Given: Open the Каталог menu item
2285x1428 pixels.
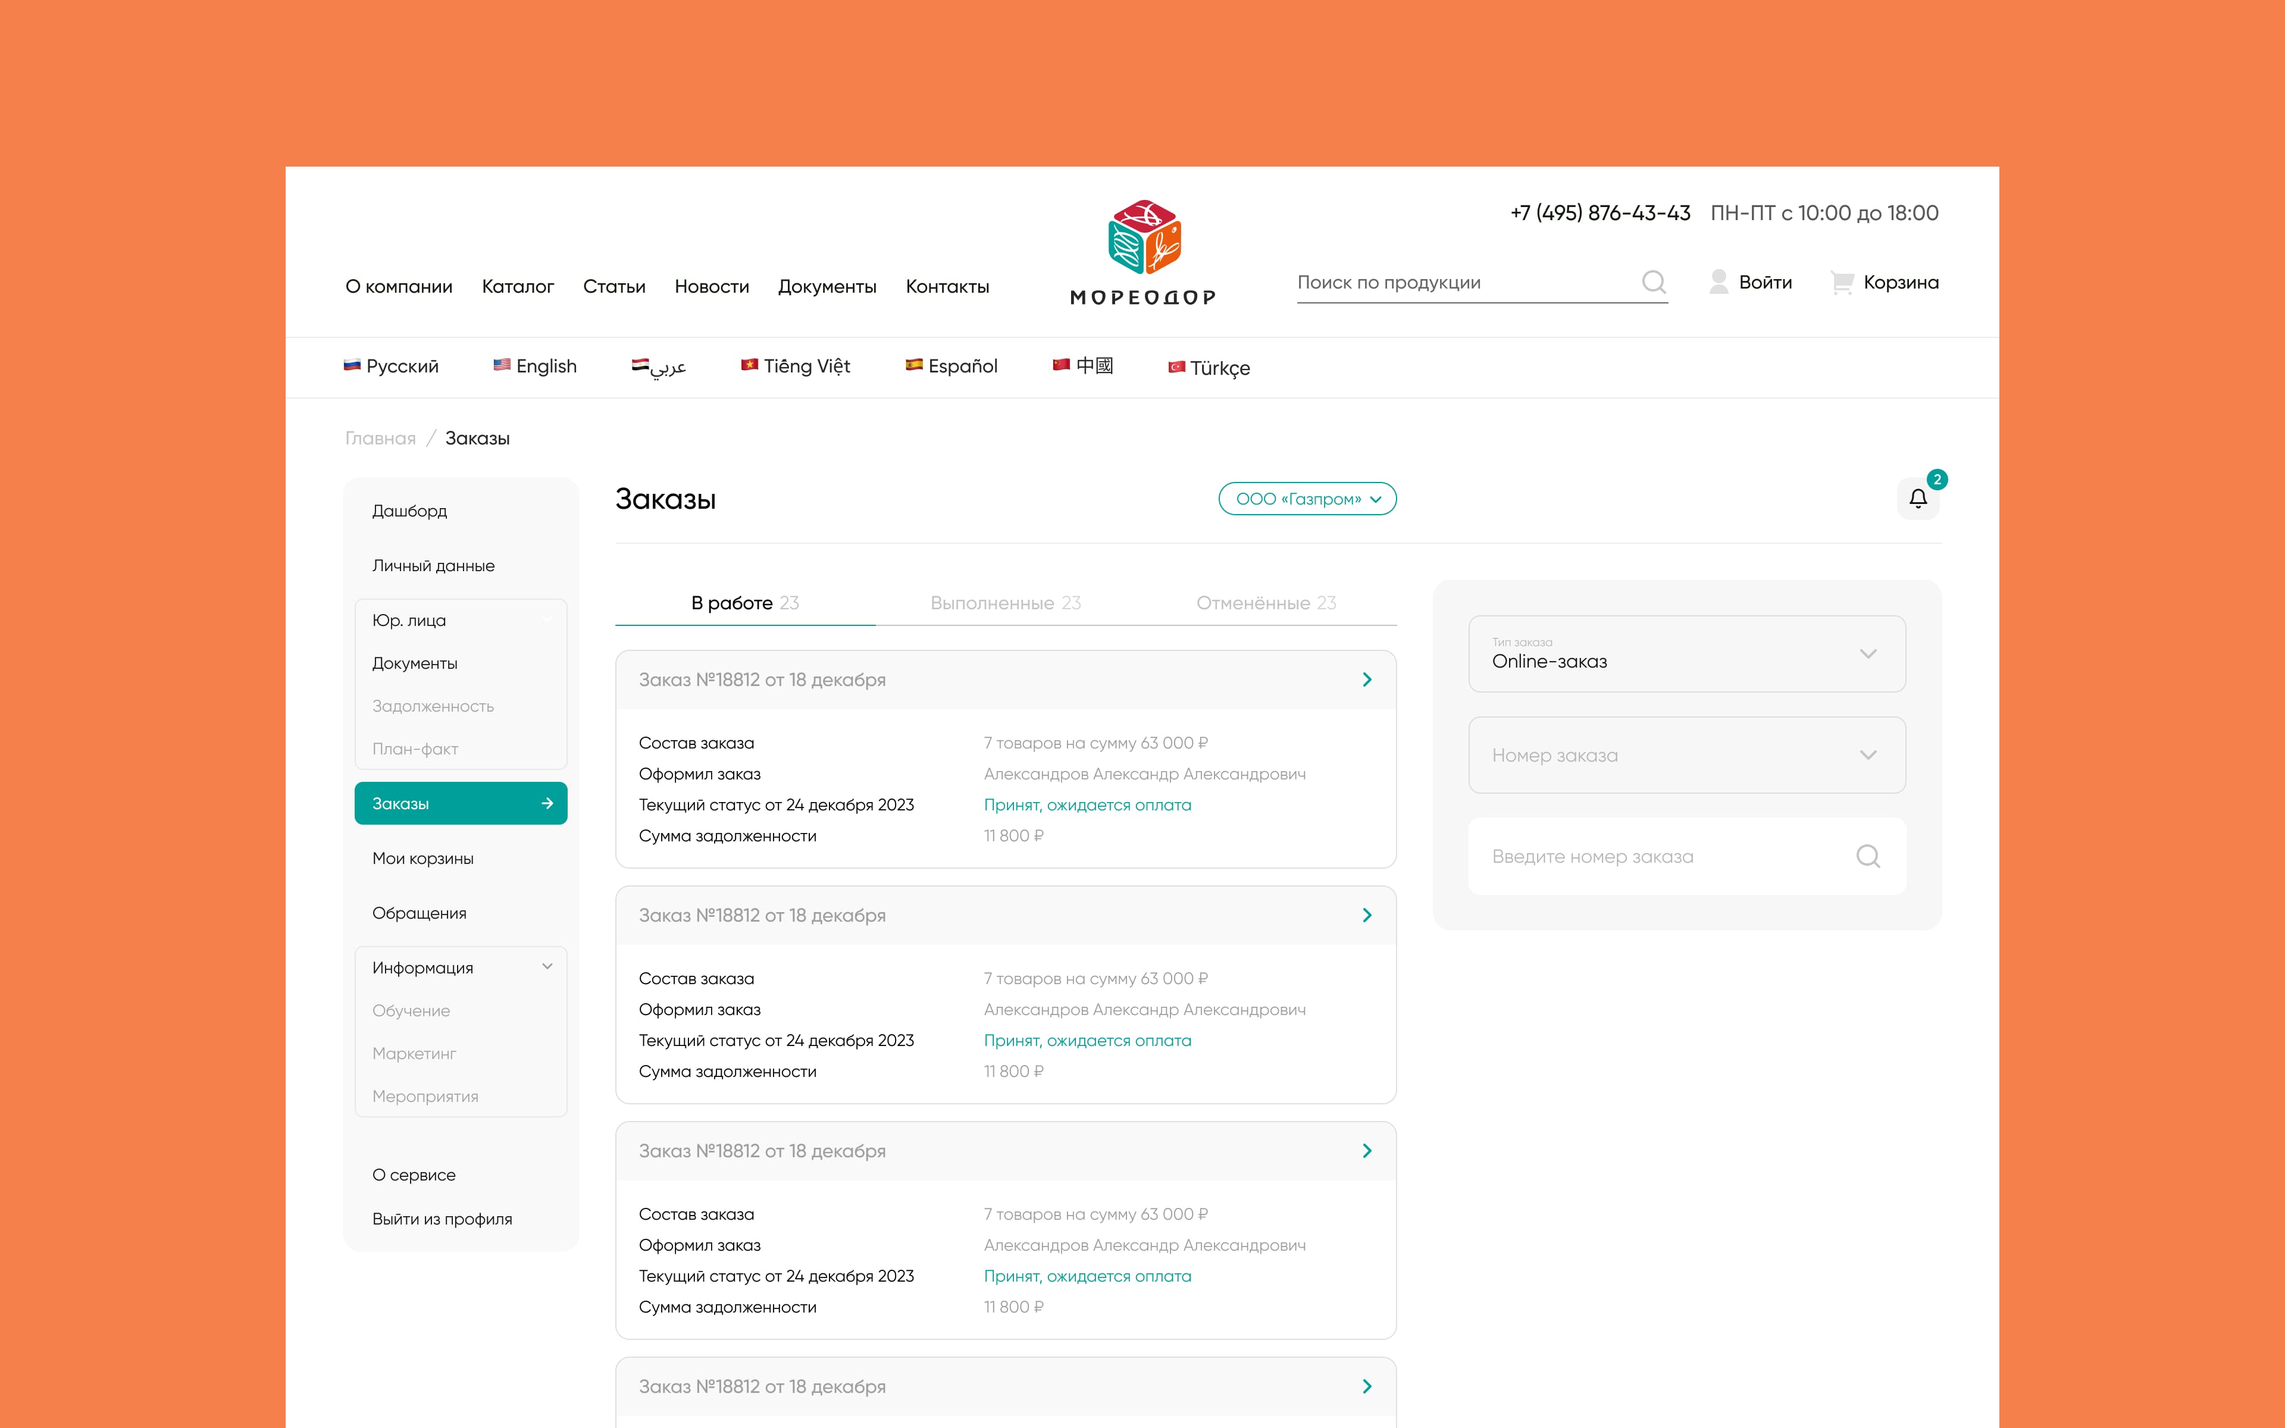Looking at the screenshot, I should pos(518,286).
